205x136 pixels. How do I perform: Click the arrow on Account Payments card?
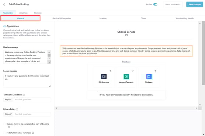[133, 71]
